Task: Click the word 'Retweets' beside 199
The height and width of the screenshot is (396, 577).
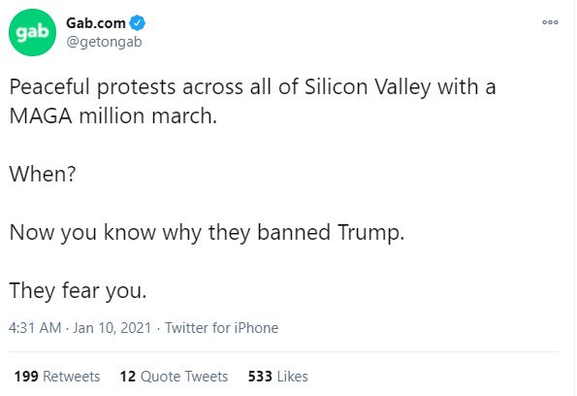Action: (72, 377)
